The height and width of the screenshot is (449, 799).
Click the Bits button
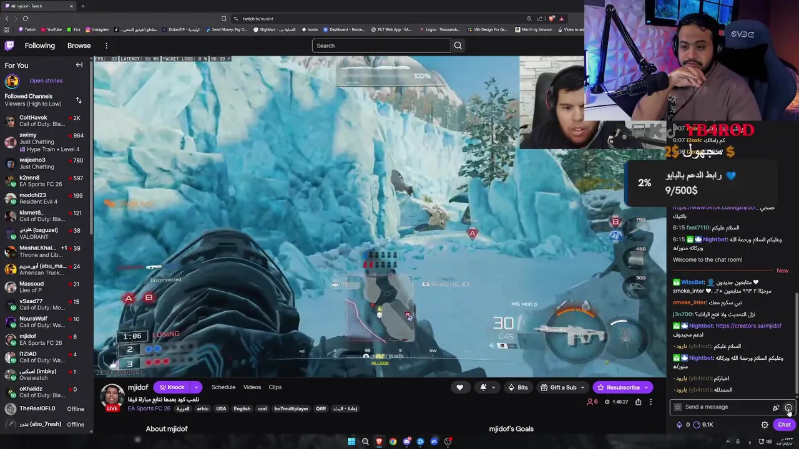518,387
